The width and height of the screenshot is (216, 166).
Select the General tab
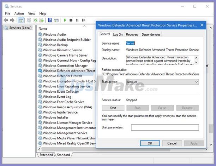point(105,34)
